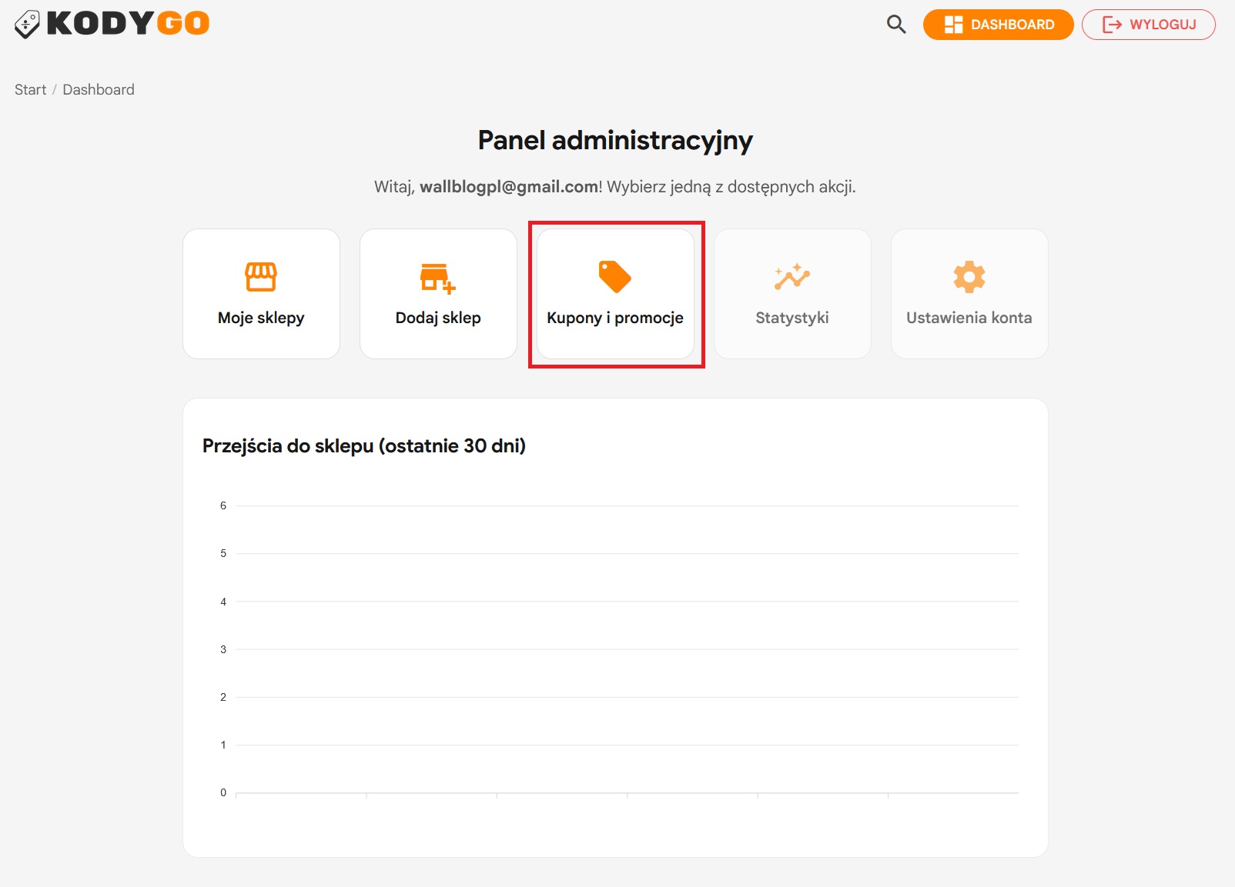Go to Start breadcrumb link
The height and width of the screenshot is (887, 1235).
(30, 90)
